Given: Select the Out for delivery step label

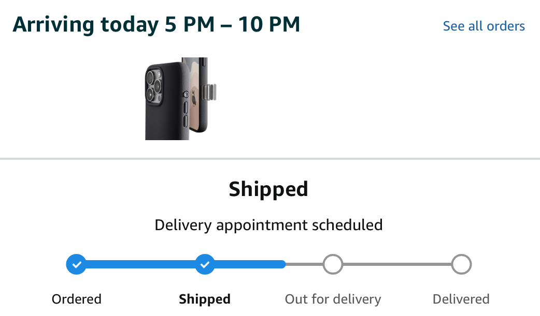Looking at the screenshot, I should tap(333, 299).
